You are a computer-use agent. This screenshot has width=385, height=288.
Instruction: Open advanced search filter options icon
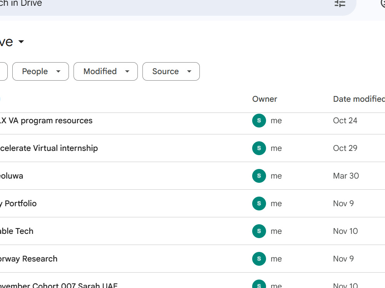340,3
